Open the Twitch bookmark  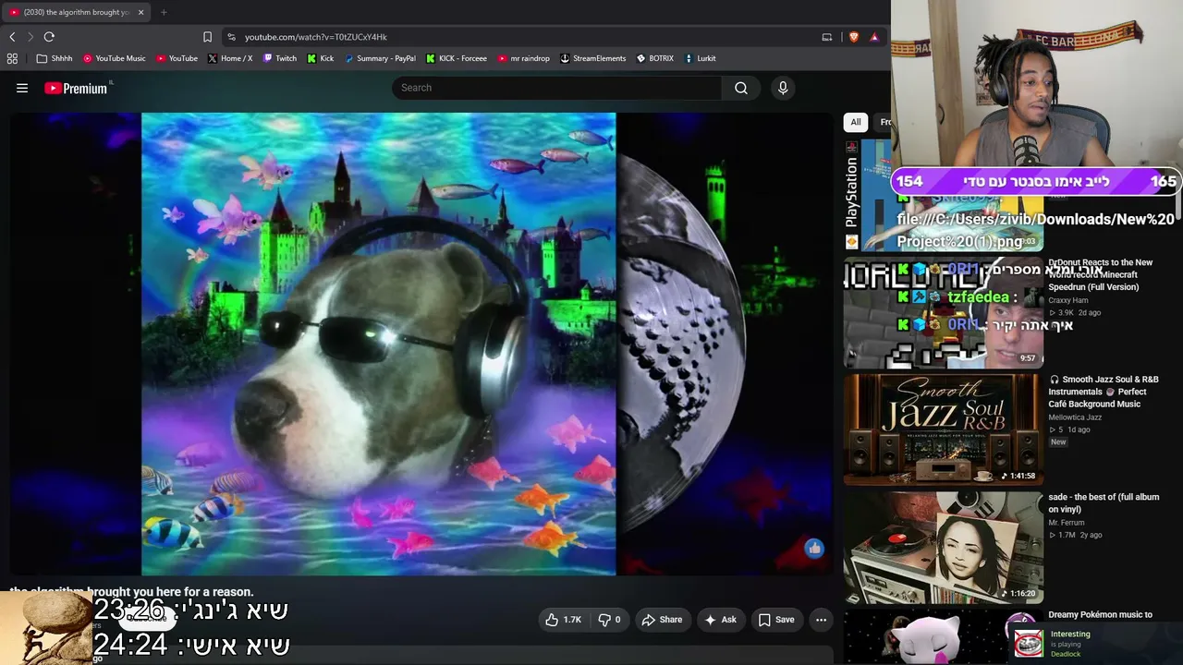(280, 58)
